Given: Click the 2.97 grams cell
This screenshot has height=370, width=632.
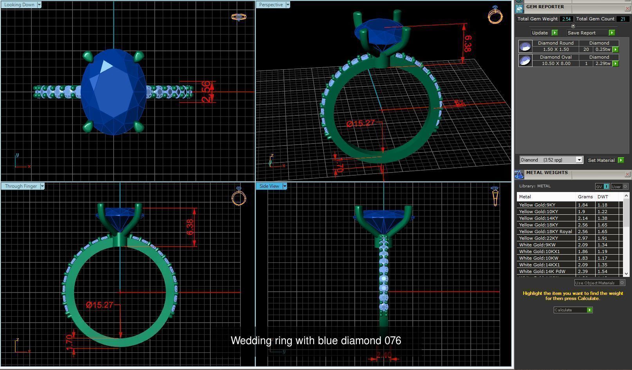Looking at the screenshot, I should coord(585,238).
